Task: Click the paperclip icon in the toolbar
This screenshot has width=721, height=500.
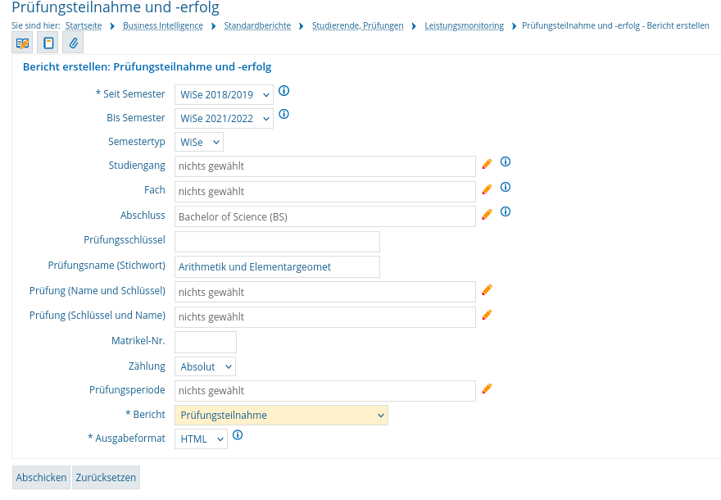Action: [x=73, y=43]
